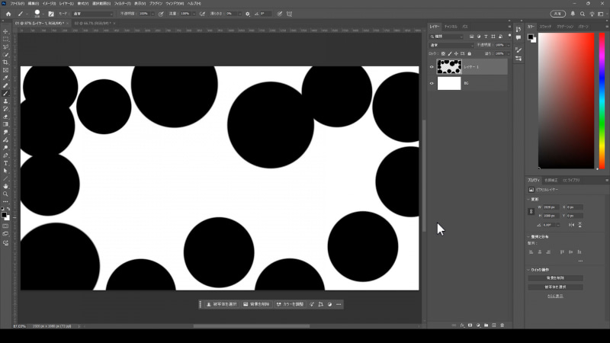The height and width of the screenshot is (343, 610).
Task: Select the BG layer thumbnail
Action: coord(449,83)
